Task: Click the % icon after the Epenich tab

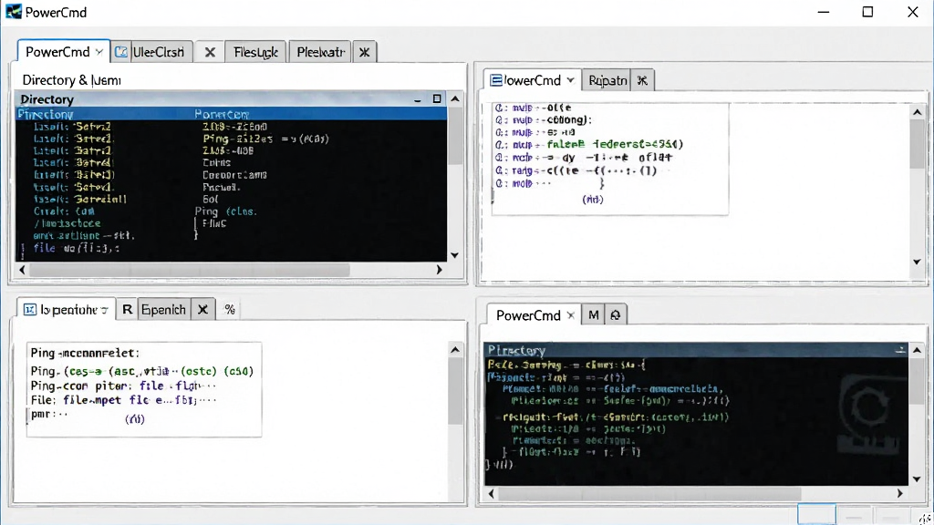Action: click(230, 310)
